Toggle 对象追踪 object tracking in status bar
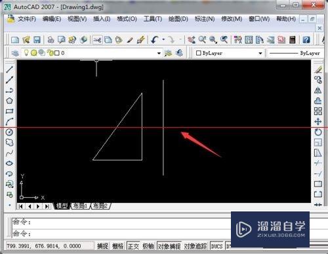Screen dimensions: 328x254 pos(195,246)
